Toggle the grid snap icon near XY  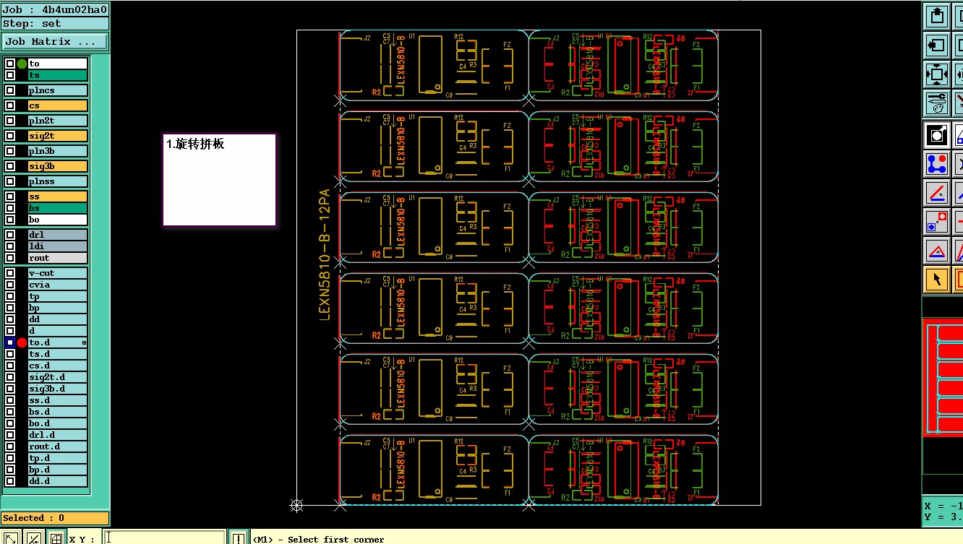coord(56,538)
